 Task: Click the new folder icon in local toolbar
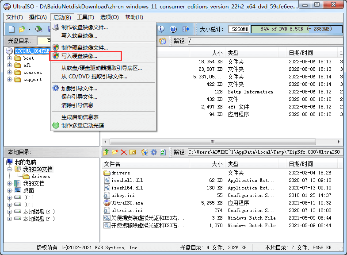point(114,152)
